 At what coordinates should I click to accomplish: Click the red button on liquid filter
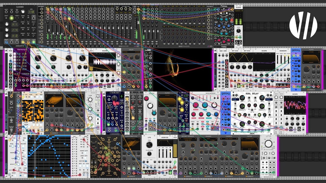coord(147,98)
